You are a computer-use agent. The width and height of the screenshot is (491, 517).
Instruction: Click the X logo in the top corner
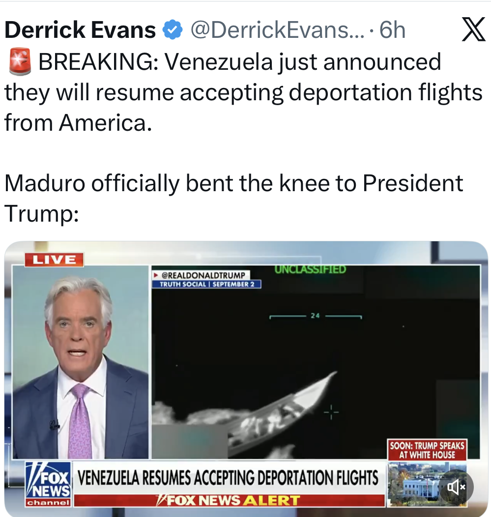pyautogui.click(x=473, y=29)
